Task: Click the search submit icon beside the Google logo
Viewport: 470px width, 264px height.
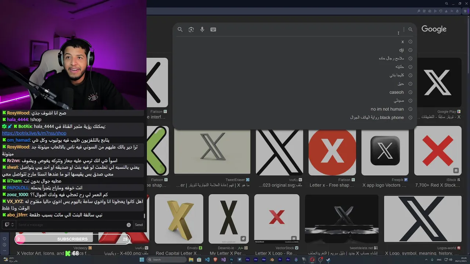Action: pyautogui.click(x=410, y=29)
